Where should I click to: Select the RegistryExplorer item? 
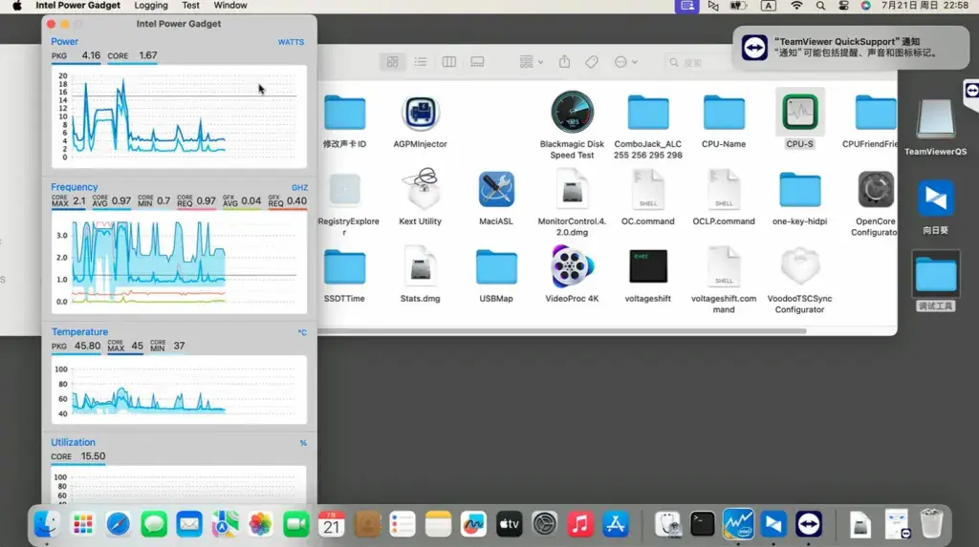point(344,189)
